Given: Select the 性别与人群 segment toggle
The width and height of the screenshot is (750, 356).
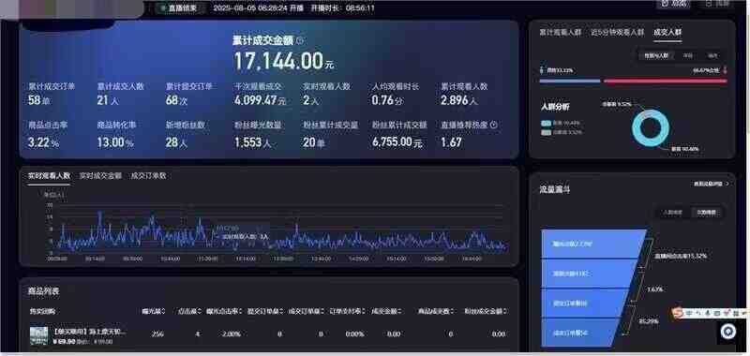Looking at the screenshot, I should (x=656, y=56).
